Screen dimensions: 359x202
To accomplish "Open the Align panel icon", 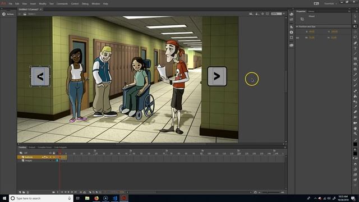I will click(292, 27).
